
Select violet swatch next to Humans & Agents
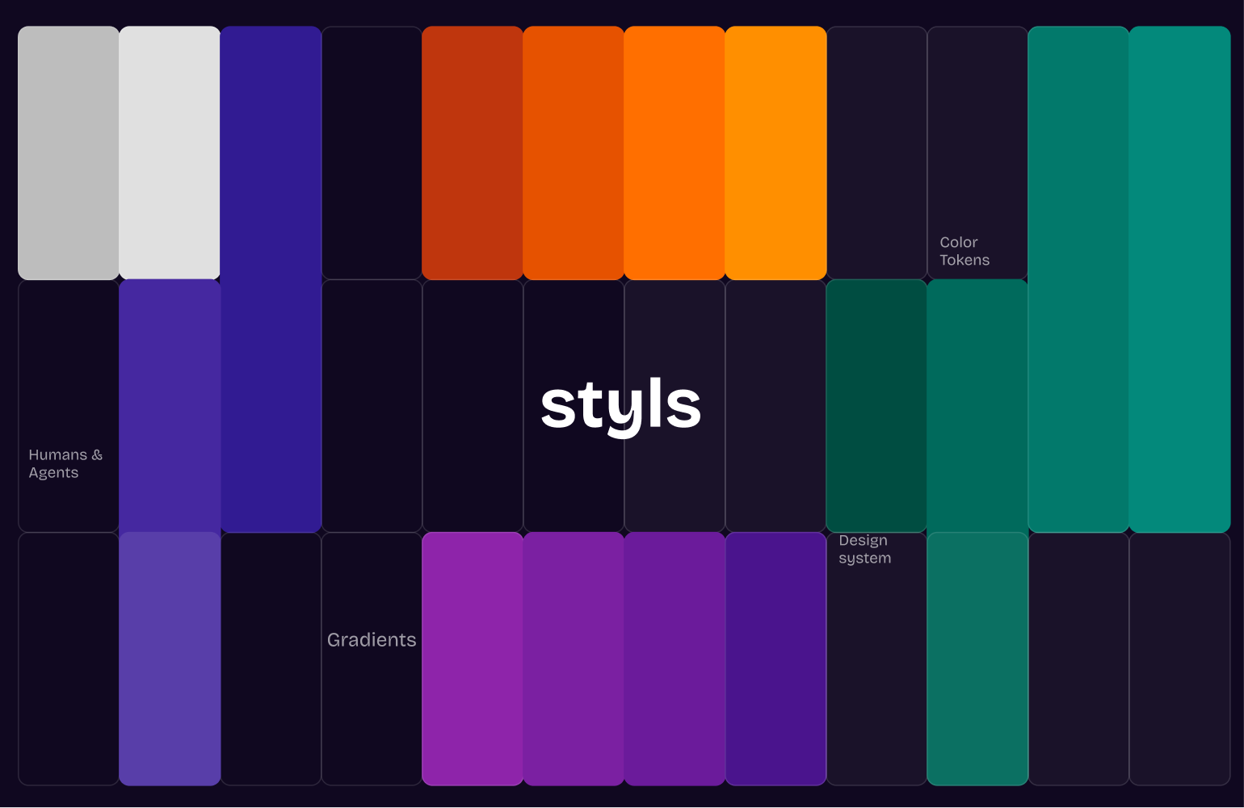pos(170,406)
